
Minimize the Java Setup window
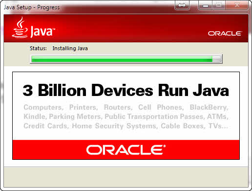(x=206, y=5)
